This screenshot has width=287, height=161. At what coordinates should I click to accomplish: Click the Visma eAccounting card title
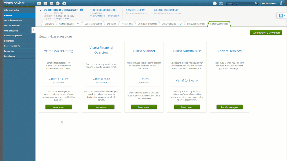tap(59, 51)
